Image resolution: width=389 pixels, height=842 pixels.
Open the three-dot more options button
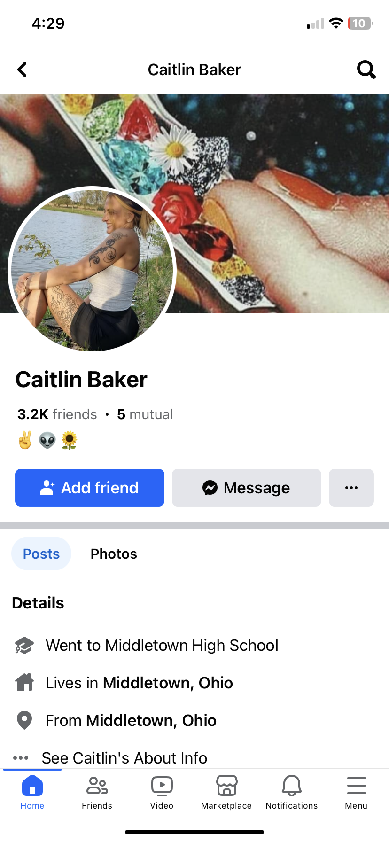pyautogui.click(x=351, y=488)
